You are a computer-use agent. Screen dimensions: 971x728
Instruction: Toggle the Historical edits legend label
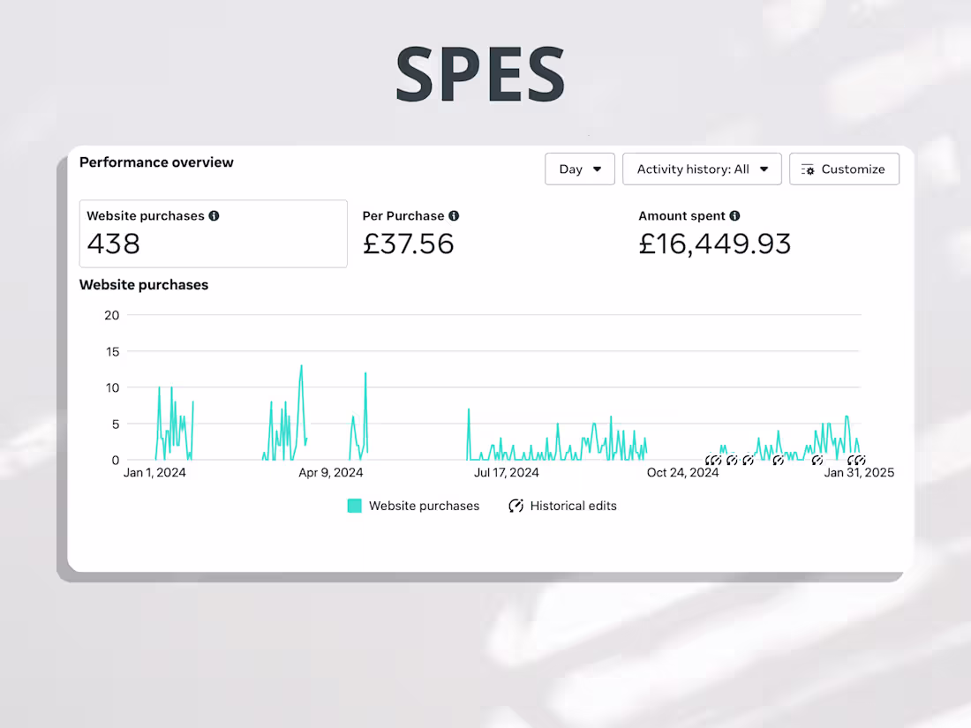point(573,507)
